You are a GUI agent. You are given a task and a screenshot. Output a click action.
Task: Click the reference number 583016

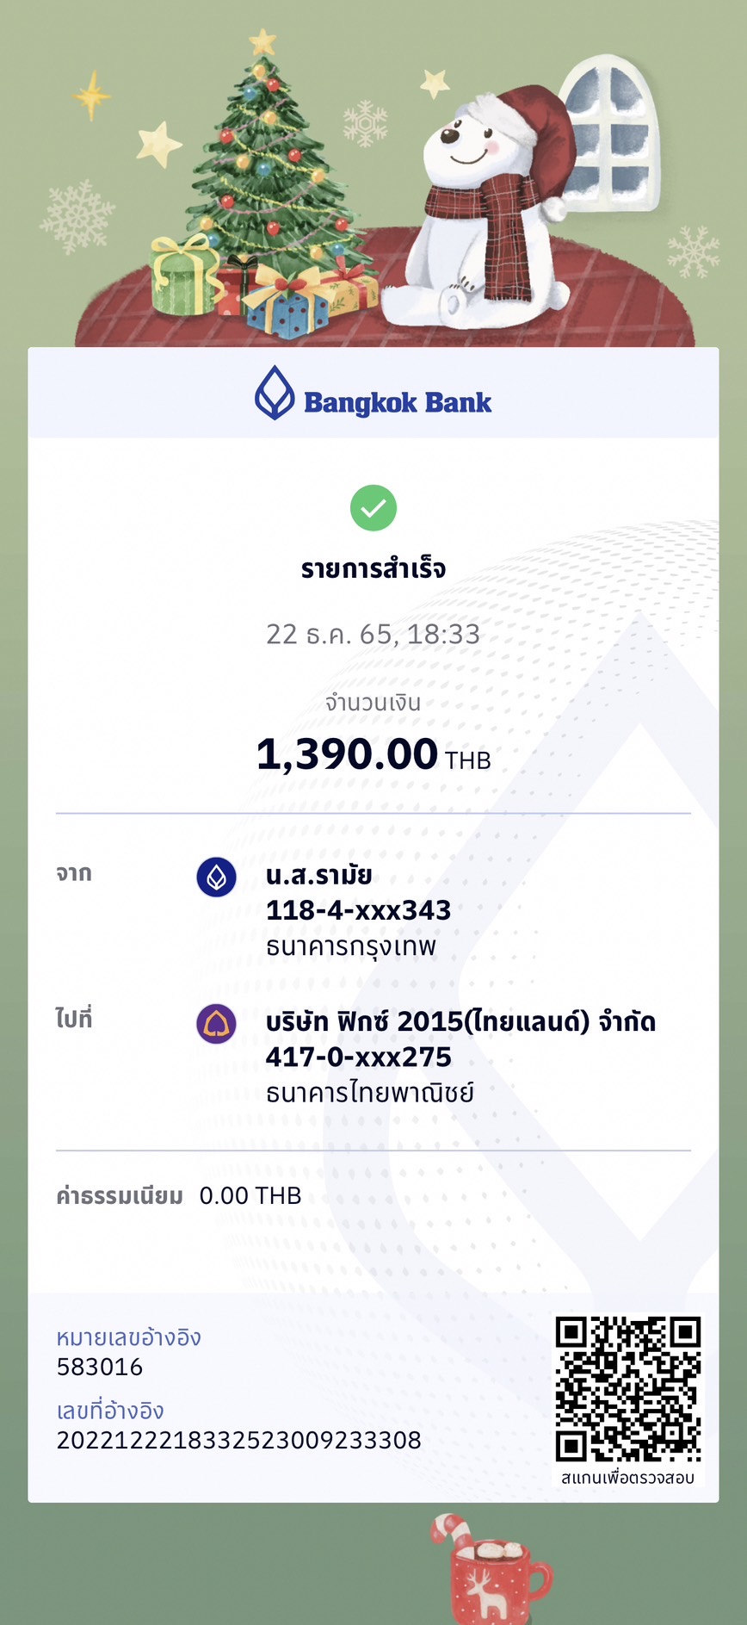pyautogui.click(x=100, y=1367)
